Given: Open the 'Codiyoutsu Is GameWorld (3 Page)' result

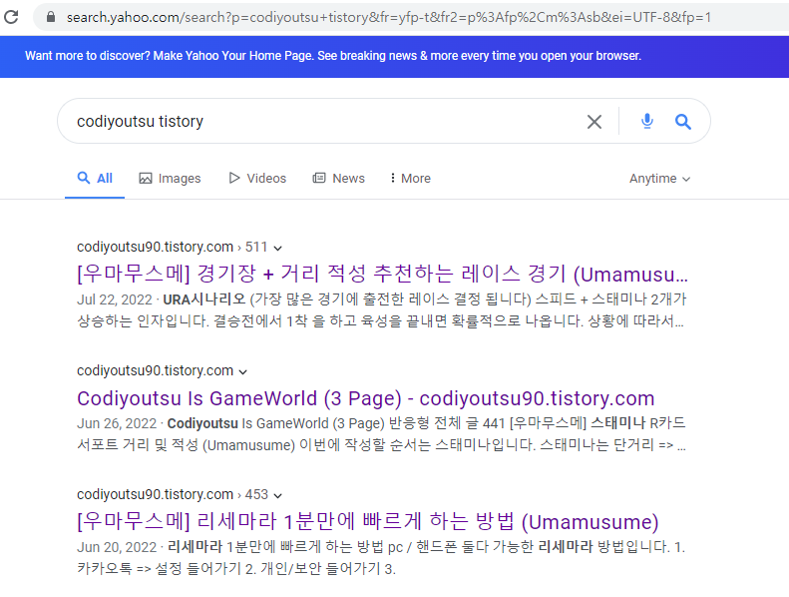Looking at the screenshot, I should [x=365, y=398].
